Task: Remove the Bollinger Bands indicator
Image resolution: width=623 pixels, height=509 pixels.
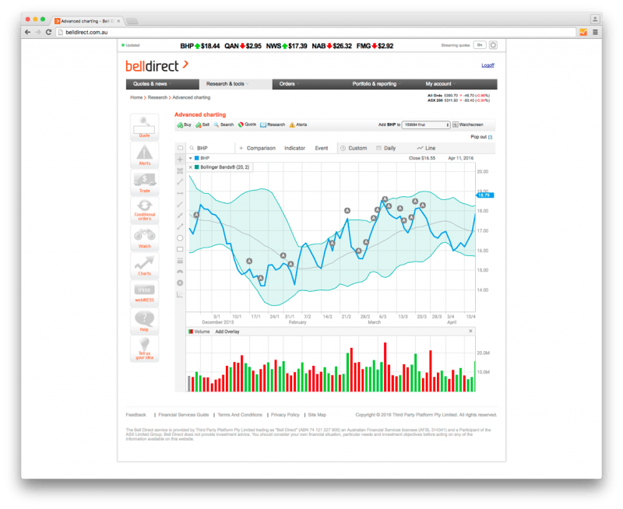Action: [191, 167]
